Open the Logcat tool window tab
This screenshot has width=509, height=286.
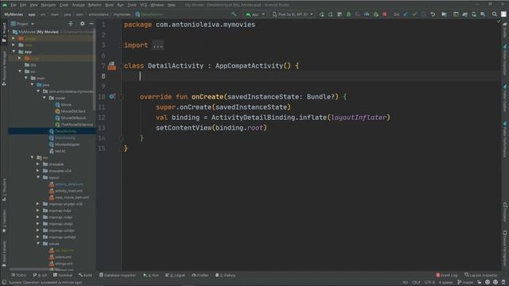[175, 275]
